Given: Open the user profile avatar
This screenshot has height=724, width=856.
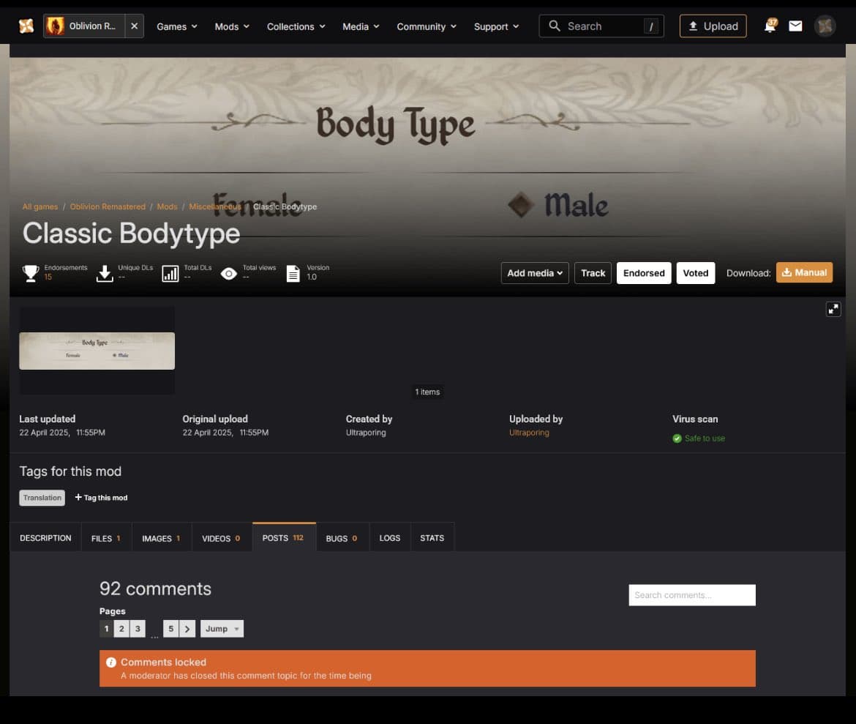Looking at the screenshot, I should click(825, 26).
